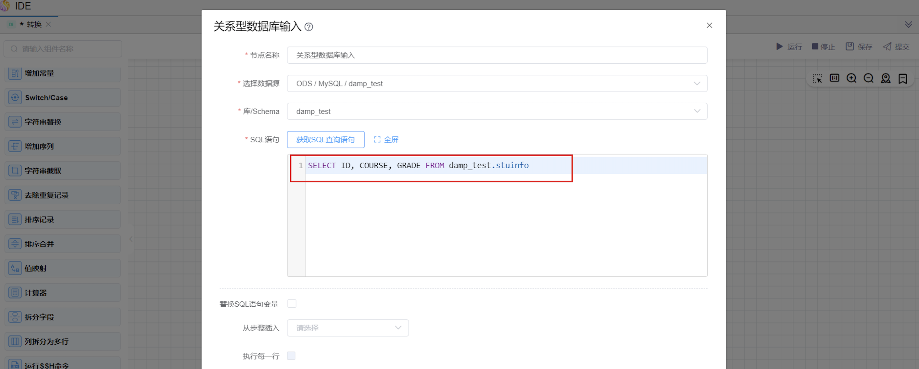Close the 关系型数据库输入 dialog

[709, 25]
